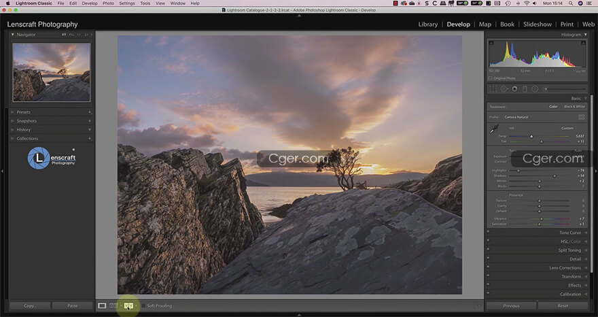The width and height of the screenshot is (598, 317).
Task: Click the Shadows slider handle
Action: (x=555, y=176)
